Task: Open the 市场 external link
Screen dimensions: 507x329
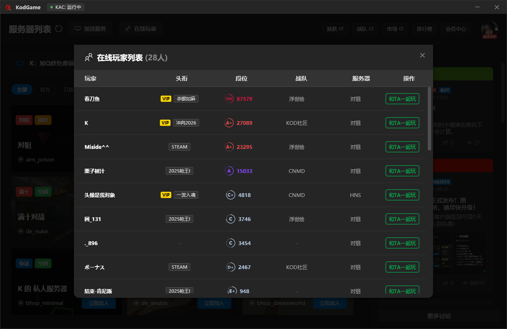Action: point(395,29)
